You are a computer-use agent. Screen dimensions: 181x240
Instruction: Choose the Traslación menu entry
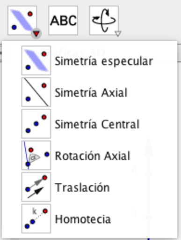click(x=89, y=187)
